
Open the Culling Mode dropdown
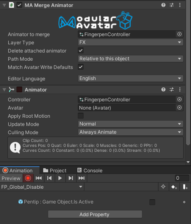130,132
